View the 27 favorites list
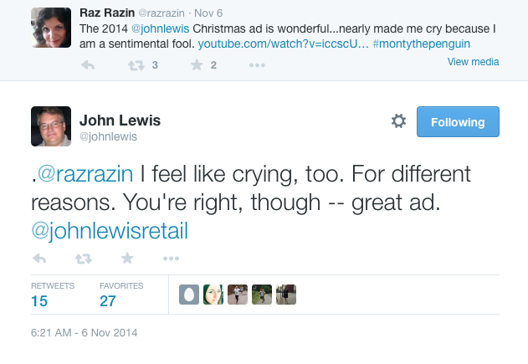Screen dimensions: 528x364 [x=108, y=301]
